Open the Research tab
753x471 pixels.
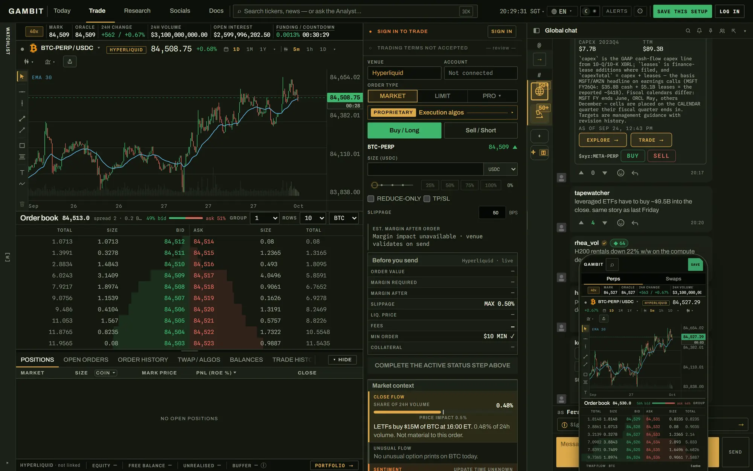click(137, 11)
